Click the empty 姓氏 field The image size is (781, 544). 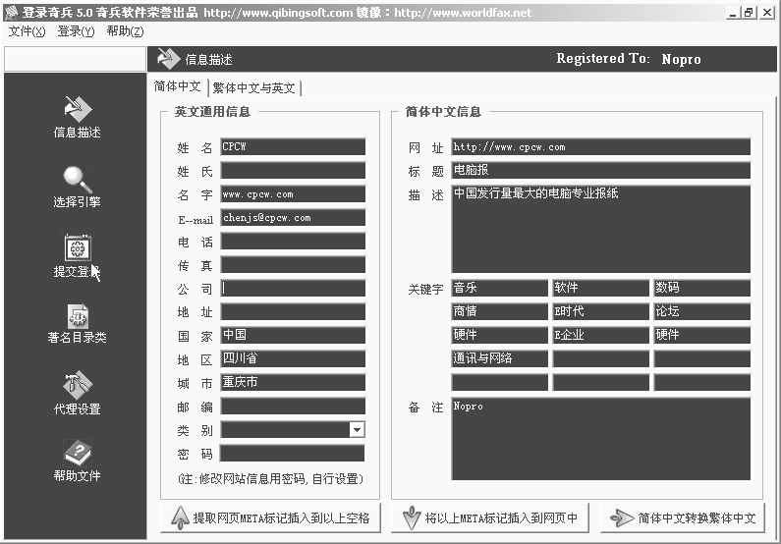coord(293,170)
